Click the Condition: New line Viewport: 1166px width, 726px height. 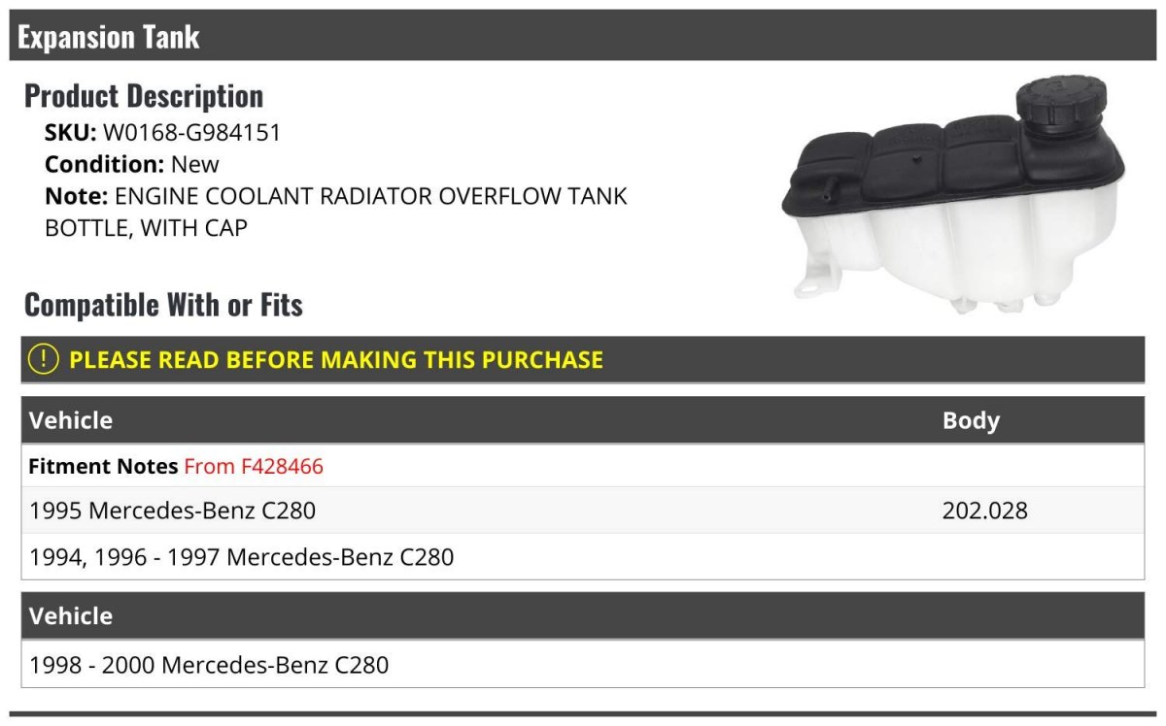pyautogui.click(x=132, y=164)
